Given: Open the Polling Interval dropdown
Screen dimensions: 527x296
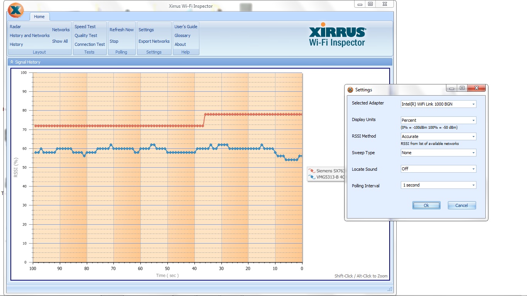Looking at the screenshot, I should [473, 185].
